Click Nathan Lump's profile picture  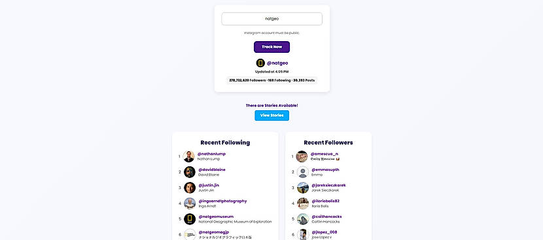click(x=188, y=157)
